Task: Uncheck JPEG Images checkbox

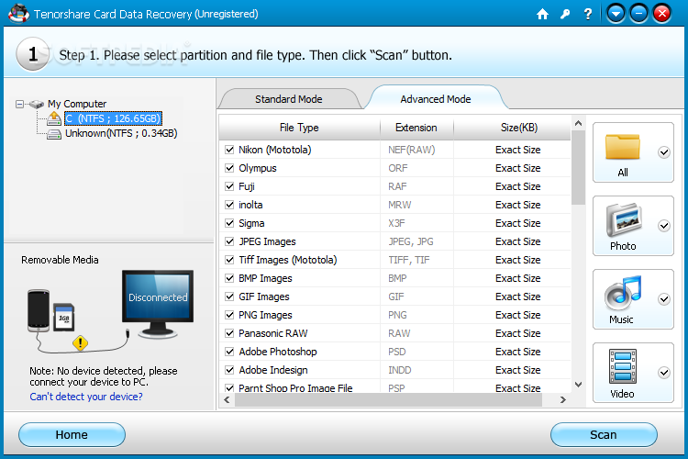Action: 229,241
